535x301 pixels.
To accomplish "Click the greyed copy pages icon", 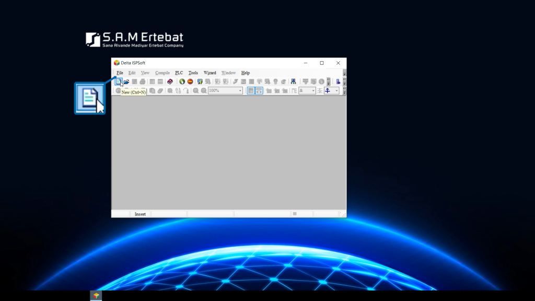I will 152,91.
